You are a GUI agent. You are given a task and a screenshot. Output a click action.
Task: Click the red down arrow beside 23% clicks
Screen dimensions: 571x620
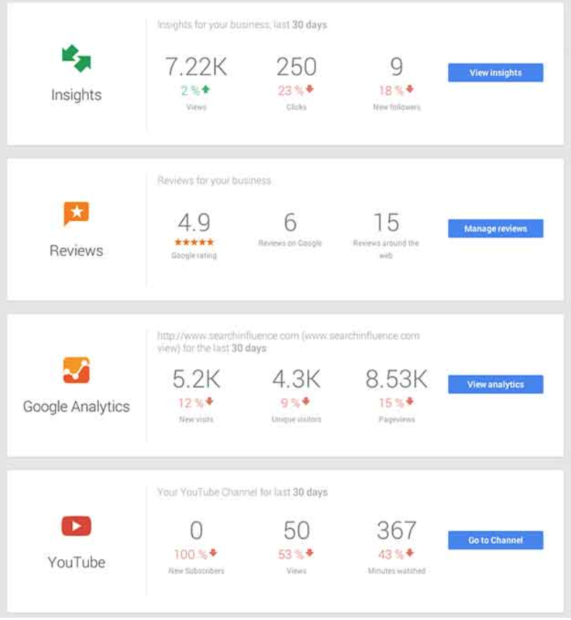click(309, 89)
